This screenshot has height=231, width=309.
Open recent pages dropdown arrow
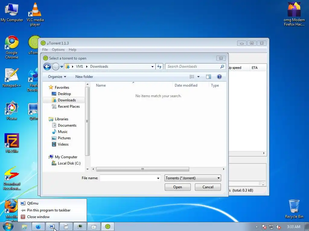pos(62,67)
